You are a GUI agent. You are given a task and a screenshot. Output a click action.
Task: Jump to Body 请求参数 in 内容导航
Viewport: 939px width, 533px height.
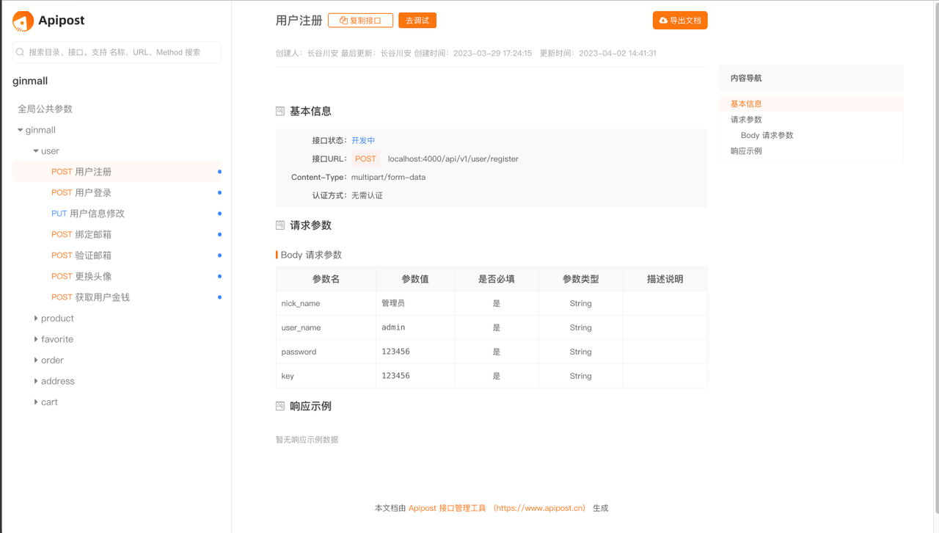pos(767,136)
